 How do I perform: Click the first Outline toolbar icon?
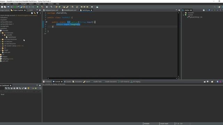pos(203,10)
